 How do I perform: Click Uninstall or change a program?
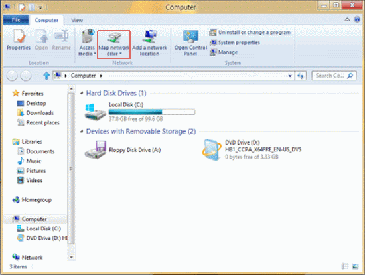click(x=250, y=32)
